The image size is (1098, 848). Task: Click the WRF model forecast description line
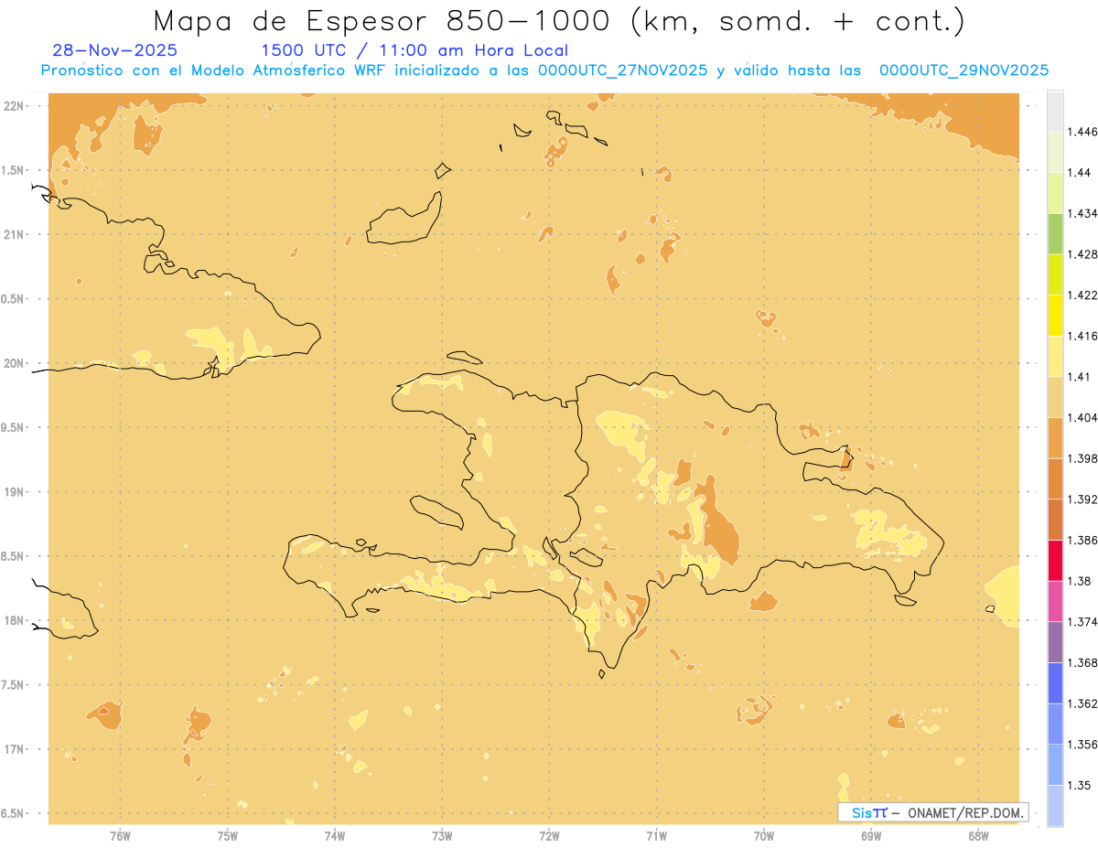544,70
